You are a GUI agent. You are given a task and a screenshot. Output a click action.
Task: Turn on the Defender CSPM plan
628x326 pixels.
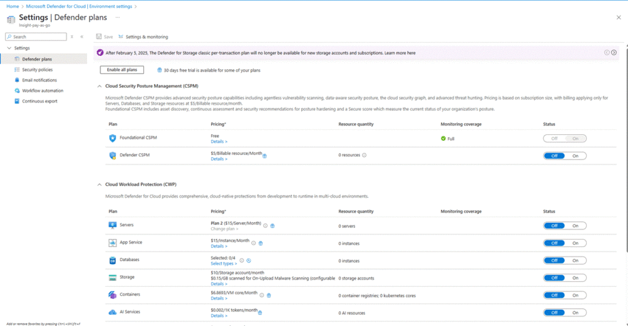pyautogui.click(x=575, y=156)
